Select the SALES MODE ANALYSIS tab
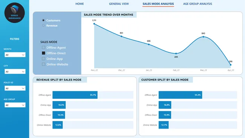The height and width of the screenshot is (138, 245). click(x=158, y=4)
